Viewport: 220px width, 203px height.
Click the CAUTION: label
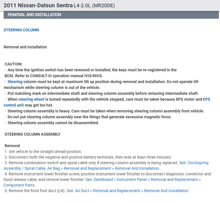[13, 64]
